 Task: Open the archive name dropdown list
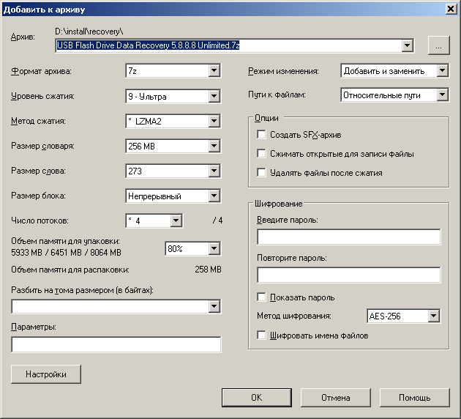(x=407, y=45)
